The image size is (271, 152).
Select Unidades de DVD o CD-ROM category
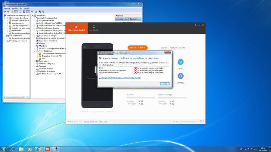coord(48,74)
